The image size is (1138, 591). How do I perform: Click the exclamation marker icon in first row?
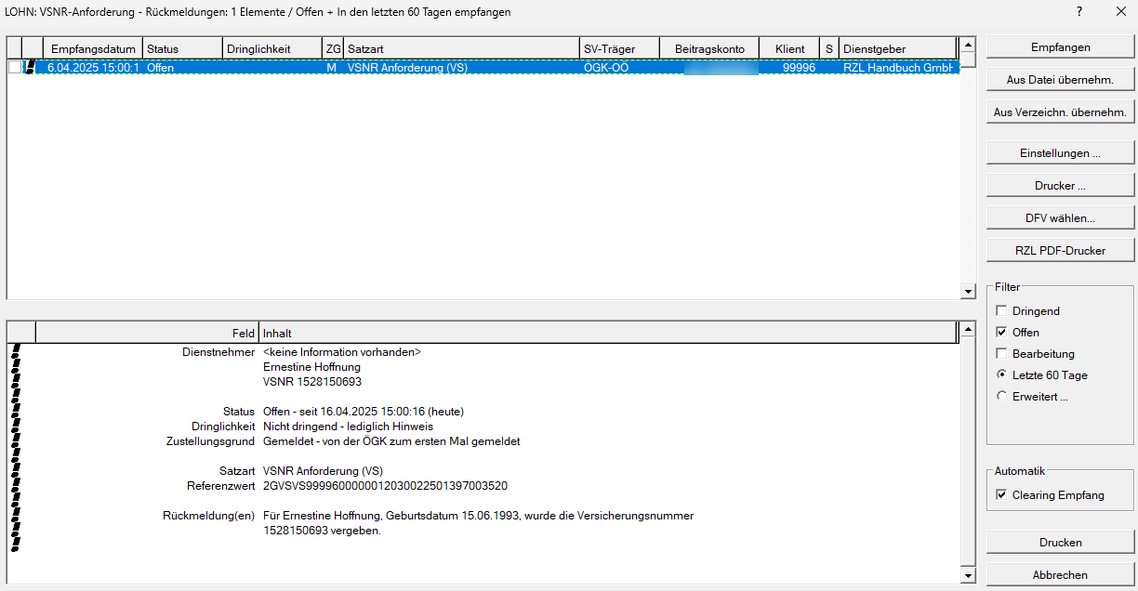(x=30, y=68)
